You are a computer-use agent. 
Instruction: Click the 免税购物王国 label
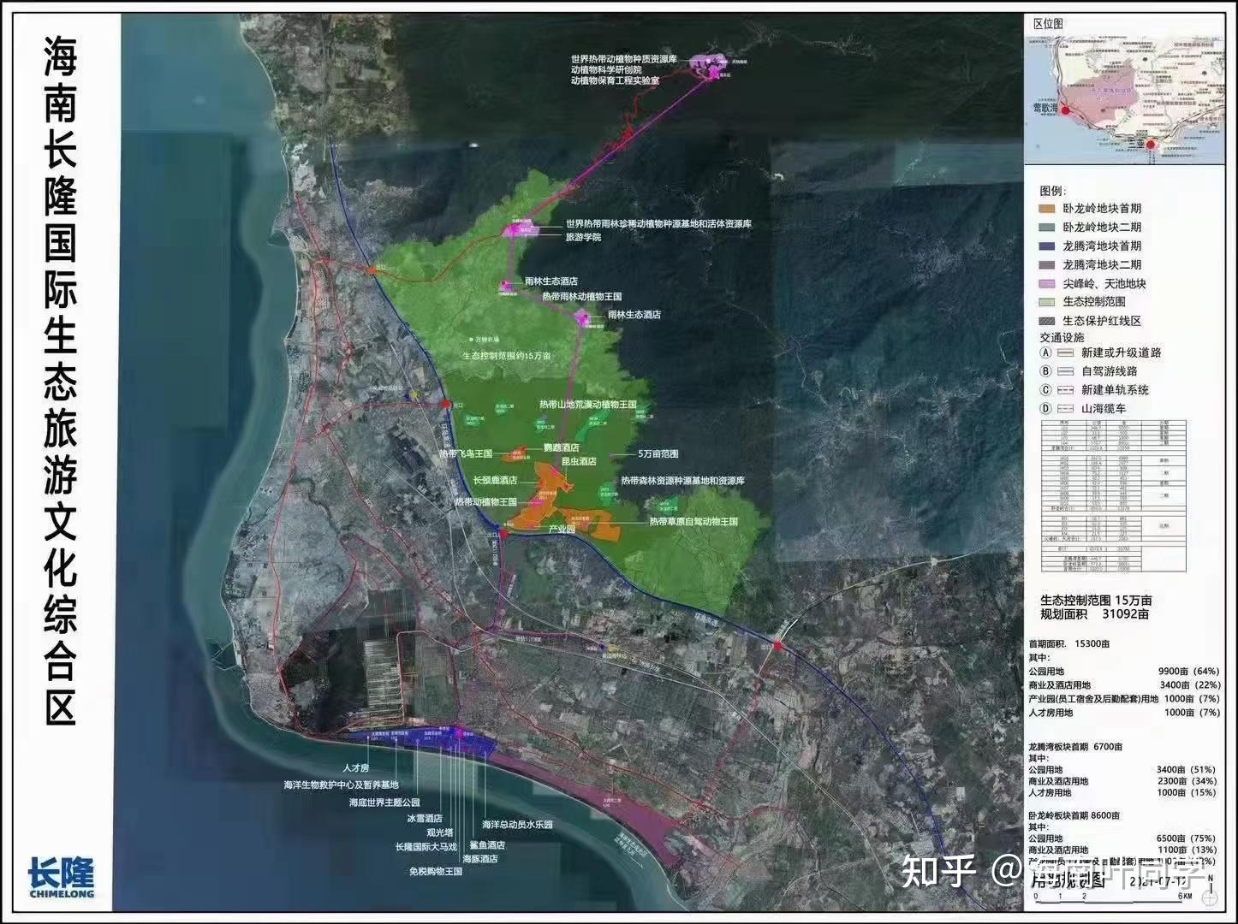tap(436, 872)
